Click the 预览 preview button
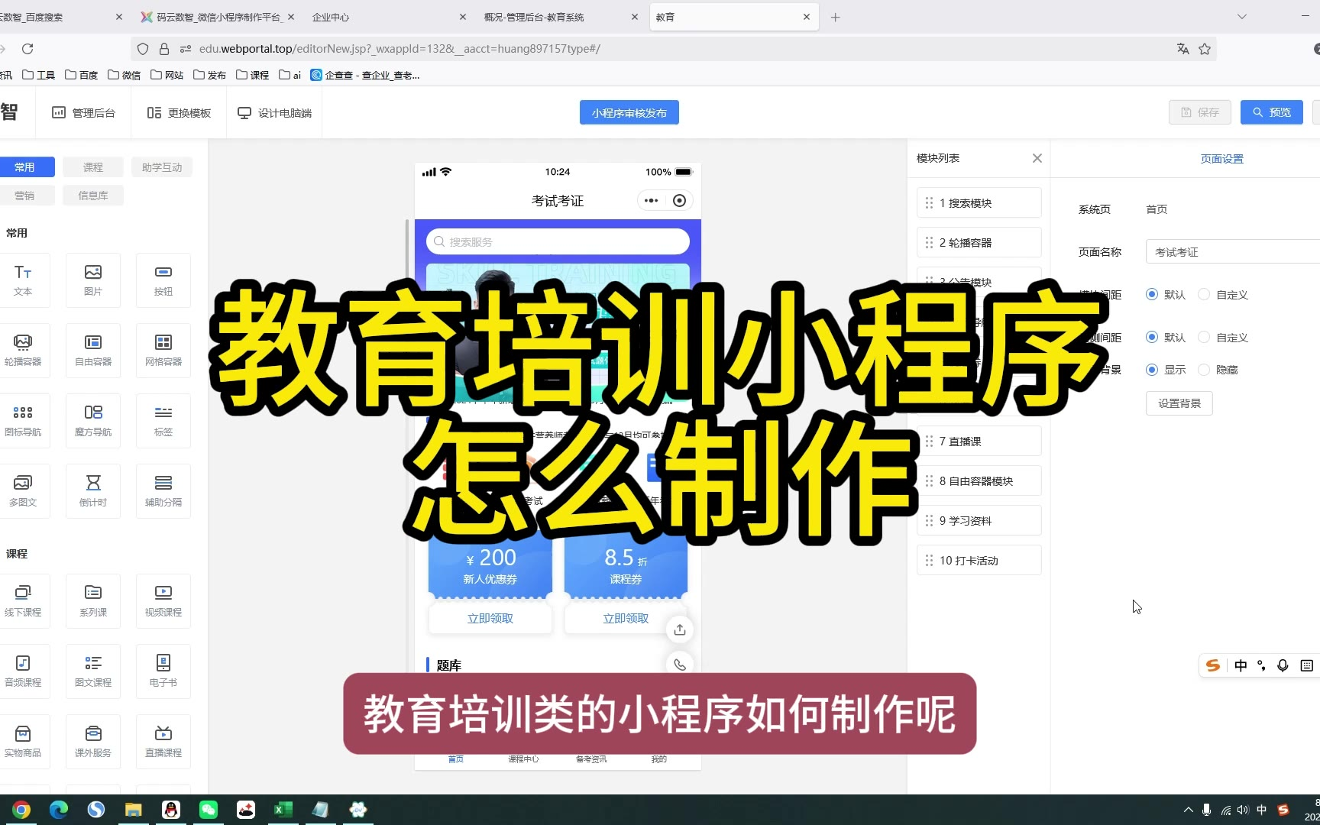 point(1272,112)
